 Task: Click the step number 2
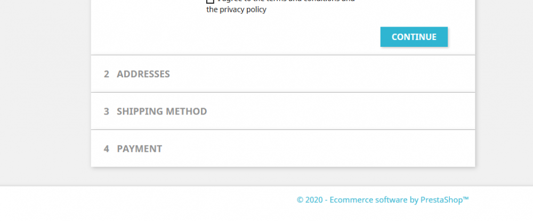(107, 74)
